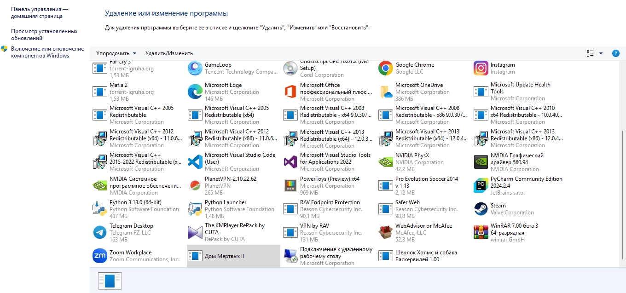Click the Microsoft Edge icon
The height and width of the screenshot is (293, 626).
pyautogui.click(x=195, y=92)
